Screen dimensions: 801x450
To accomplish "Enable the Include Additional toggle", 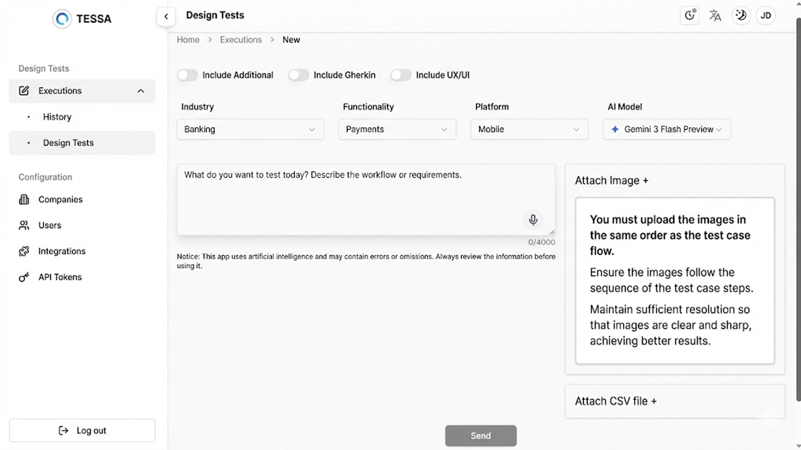I will [x=188, y=75].
